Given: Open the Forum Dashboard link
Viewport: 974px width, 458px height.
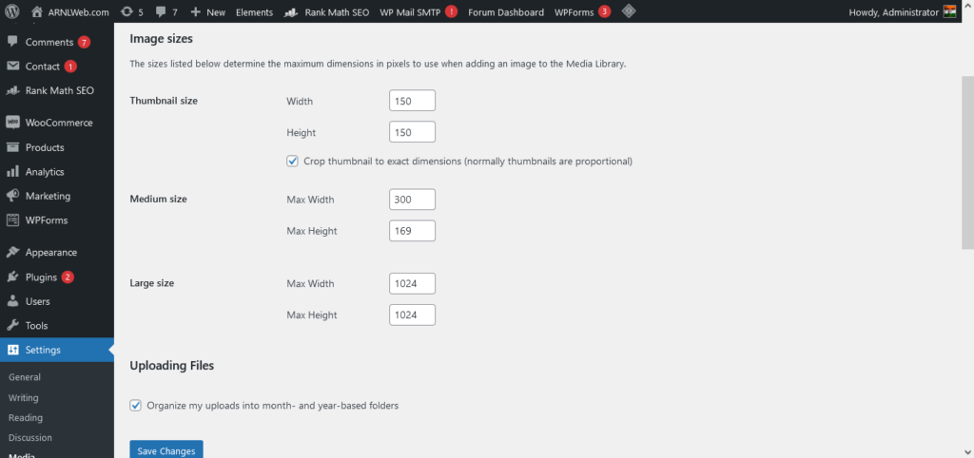Looking at the screenshot, I should [506, 12].
